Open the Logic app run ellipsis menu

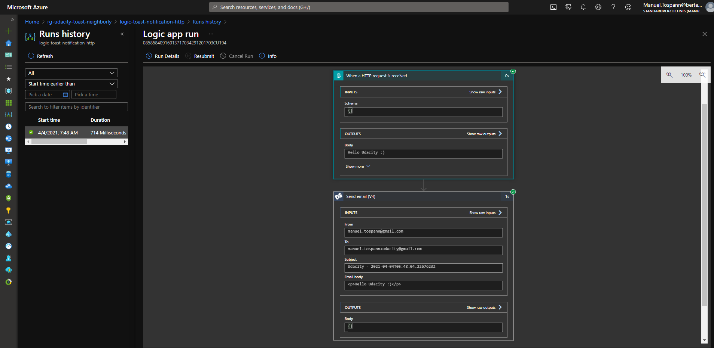point(211,34)
